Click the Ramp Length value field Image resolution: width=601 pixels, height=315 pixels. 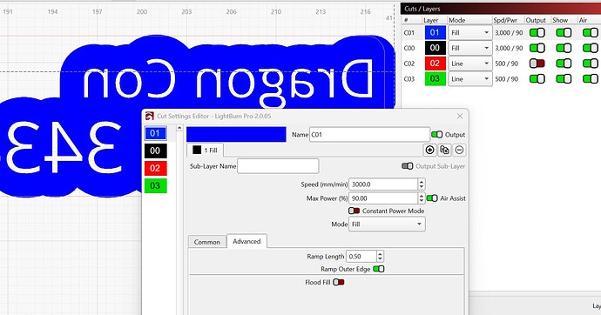tap(361, 257)
